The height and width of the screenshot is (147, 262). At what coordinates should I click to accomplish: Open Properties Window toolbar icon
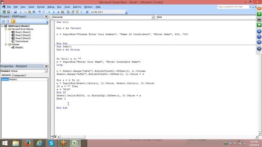pyautogui.click(x=72, y=12)
